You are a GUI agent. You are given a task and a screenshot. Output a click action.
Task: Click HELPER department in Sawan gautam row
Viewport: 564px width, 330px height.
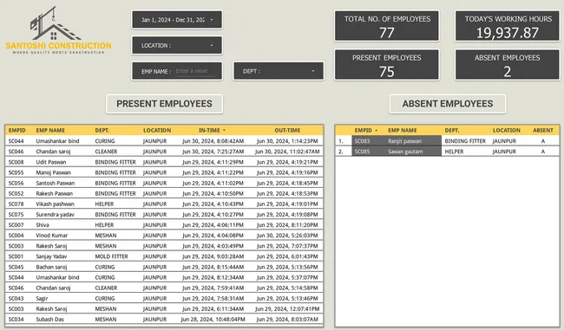(454, 152)
